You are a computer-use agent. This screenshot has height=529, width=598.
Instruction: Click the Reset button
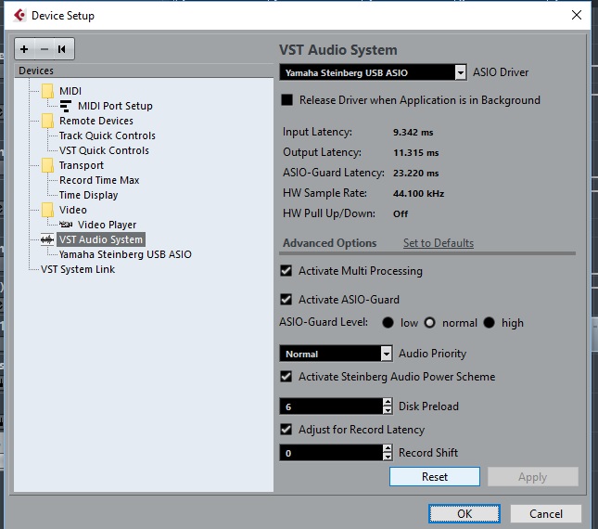435,477
